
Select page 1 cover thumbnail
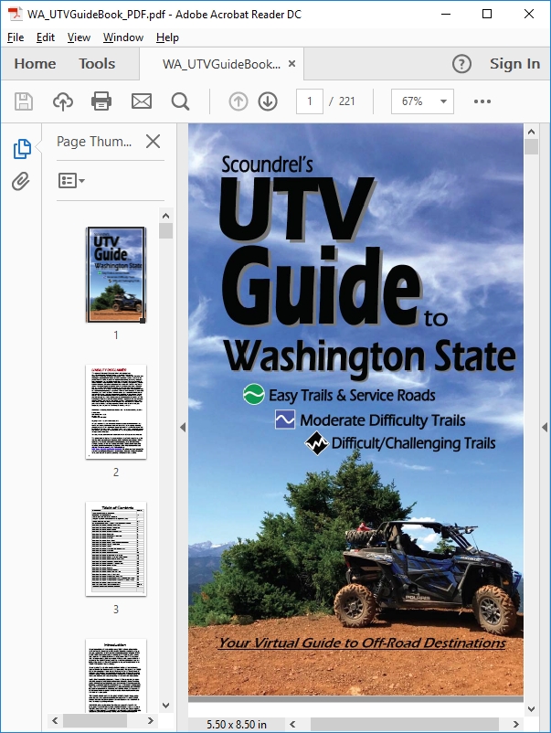click(116, 274)
